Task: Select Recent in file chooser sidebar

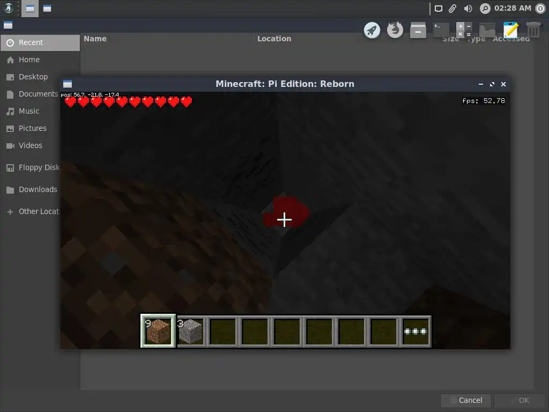Action: 40,42
